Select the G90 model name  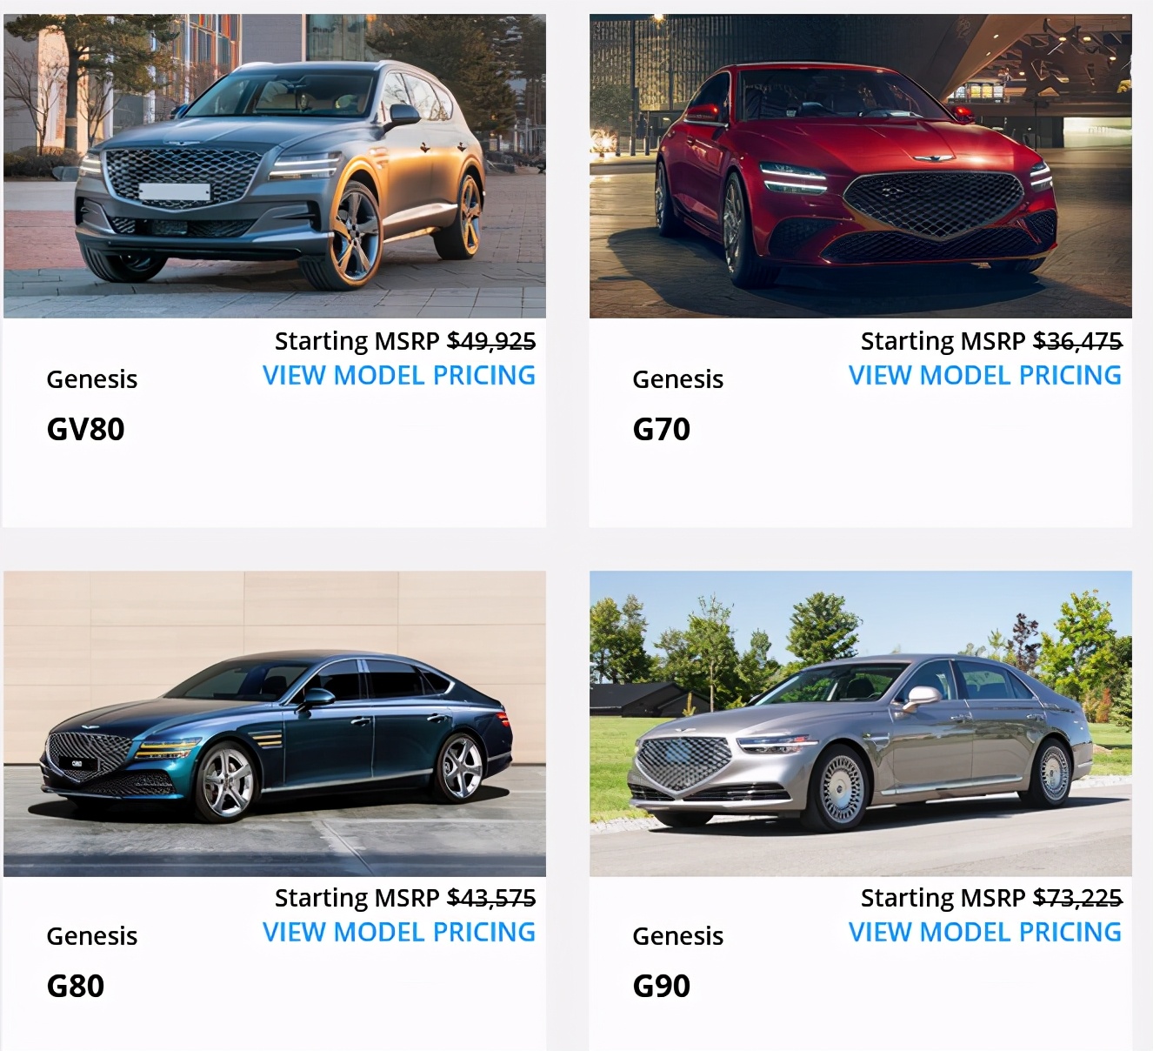click(662, 986)
